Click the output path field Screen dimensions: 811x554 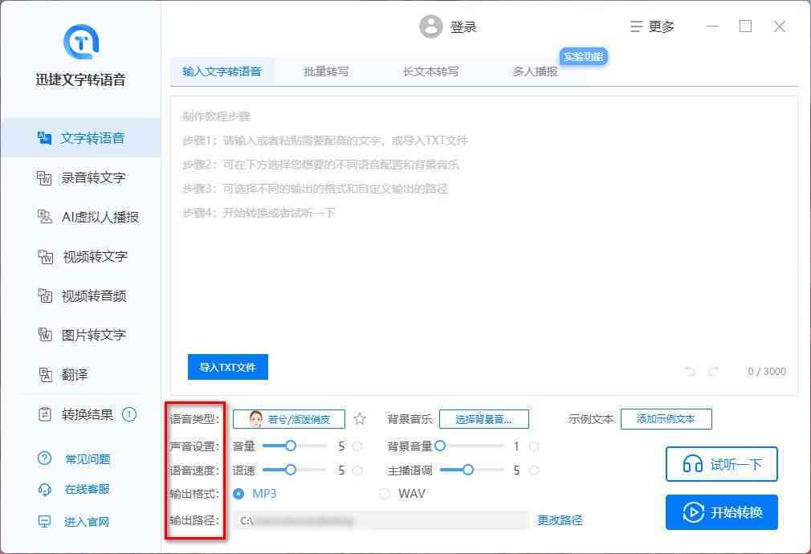pyautogui.click(x=381, y=520)
